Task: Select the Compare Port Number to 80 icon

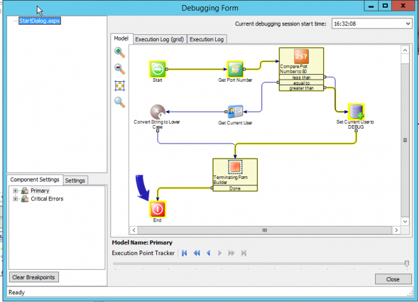Action: click(301, 56)
